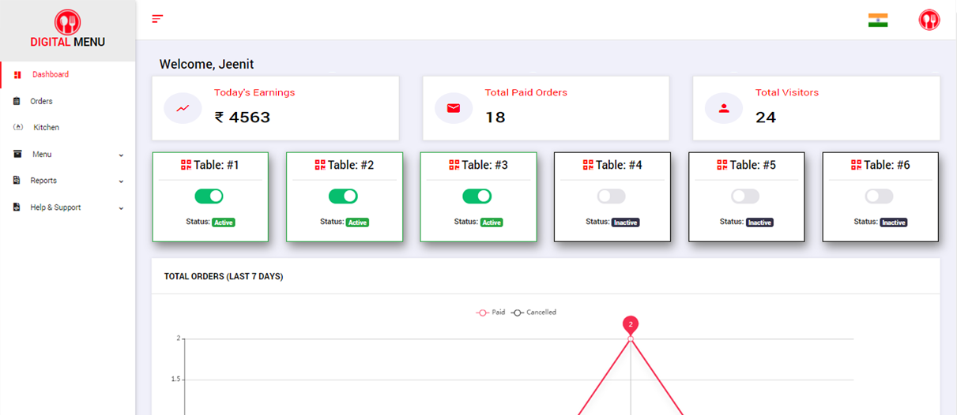Toggle the Paid series in chart legend
The width and height of the screenshot is (957, 415).
[x=491, y=312]
